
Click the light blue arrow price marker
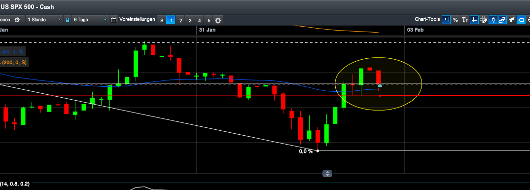click(x=380, y=85)
